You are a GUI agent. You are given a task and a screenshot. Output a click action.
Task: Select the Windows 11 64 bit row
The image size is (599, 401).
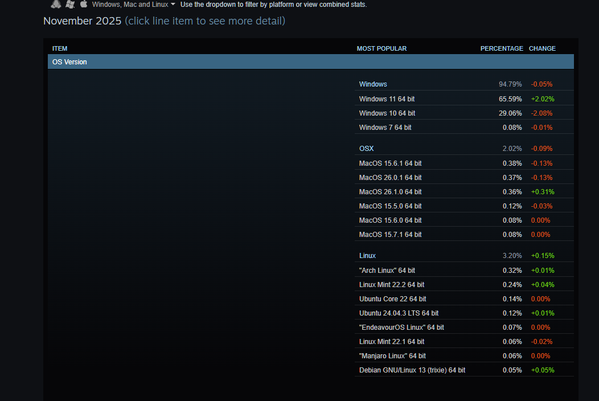tap(463, 99)
